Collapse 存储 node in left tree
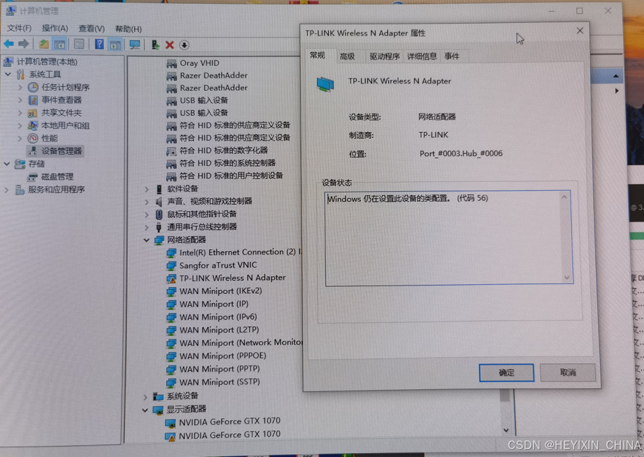 point(7,164)
